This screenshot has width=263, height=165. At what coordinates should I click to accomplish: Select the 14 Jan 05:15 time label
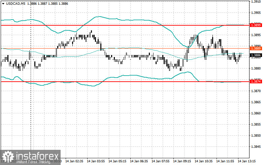[x=118, y=161]
